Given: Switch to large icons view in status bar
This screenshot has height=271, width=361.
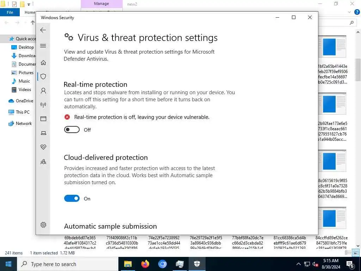Looking at the screenshot, I should 356,253.
